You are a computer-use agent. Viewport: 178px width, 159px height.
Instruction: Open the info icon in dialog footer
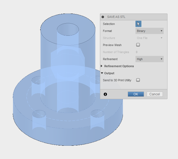click(x=105, y=94)
